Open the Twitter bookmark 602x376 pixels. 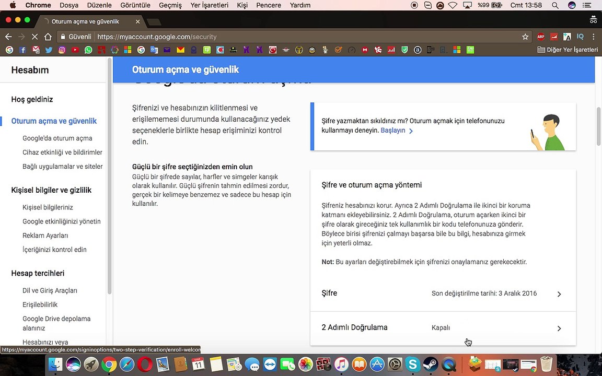(x=49, y=50)
